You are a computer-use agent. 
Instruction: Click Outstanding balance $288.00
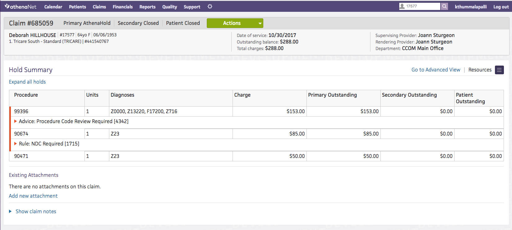pos(267,42)
